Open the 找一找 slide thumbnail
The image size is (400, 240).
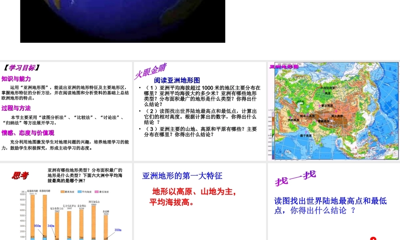point(334,202)
